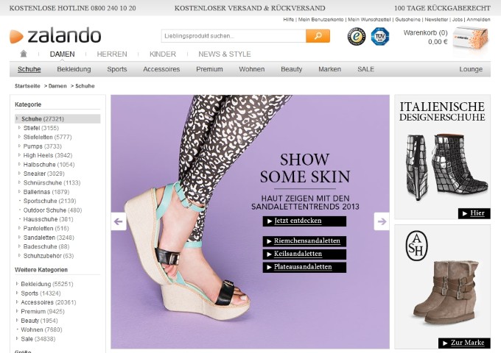Click the Zur Marke button
The height and width of the screenshot is (353, 501).
coord(463,343)
